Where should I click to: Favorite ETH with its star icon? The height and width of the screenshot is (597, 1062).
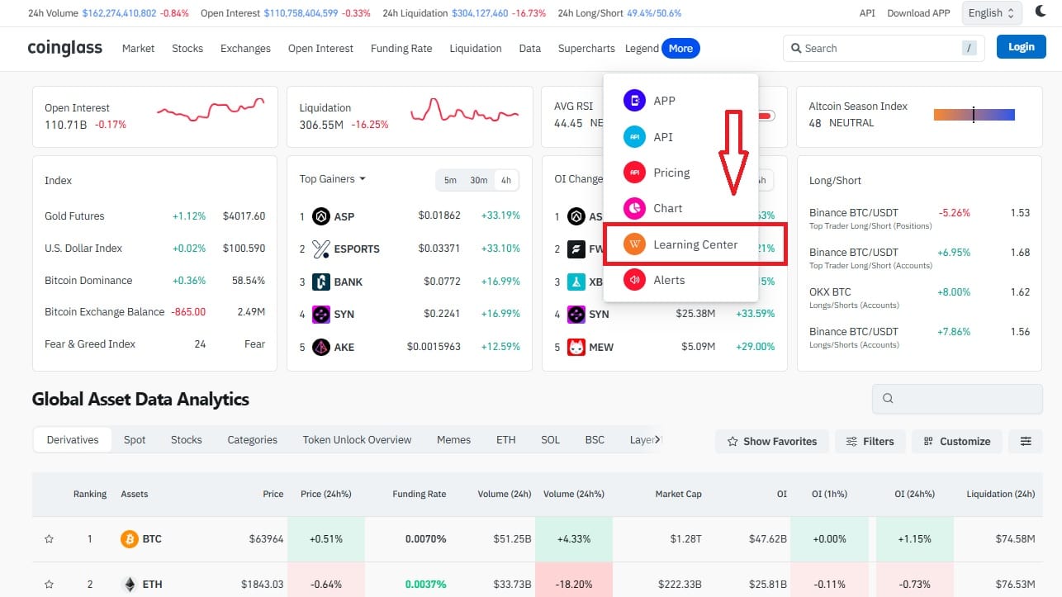[49, 585]
